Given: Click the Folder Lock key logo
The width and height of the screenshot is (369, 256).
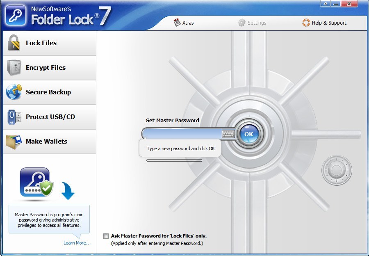Looking at the screenshot, I should click(15, 15).
